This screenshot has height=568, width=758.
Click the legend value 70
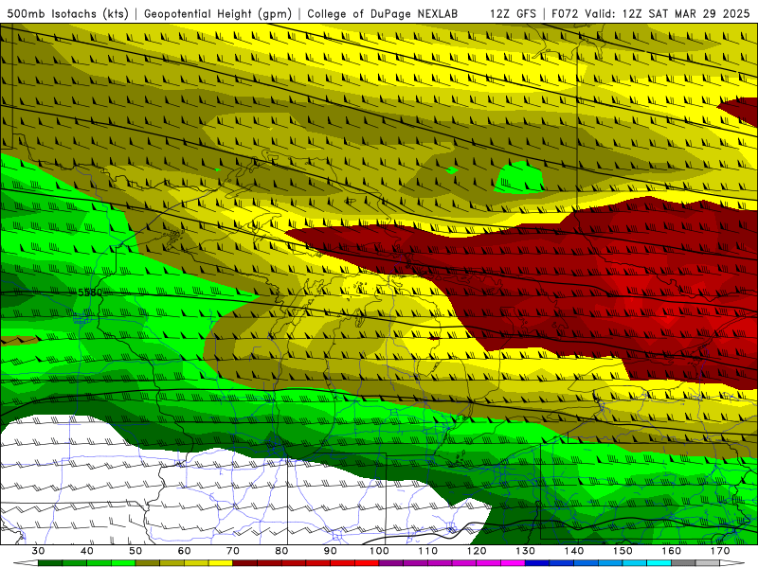click(233, 551)
